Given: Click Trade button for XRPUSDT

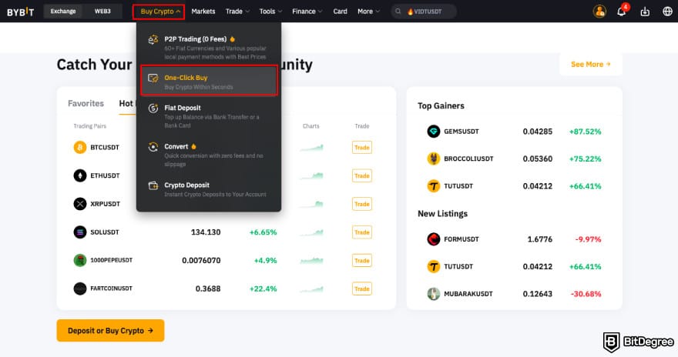Looking at the screenshot, I should point(362,204).
